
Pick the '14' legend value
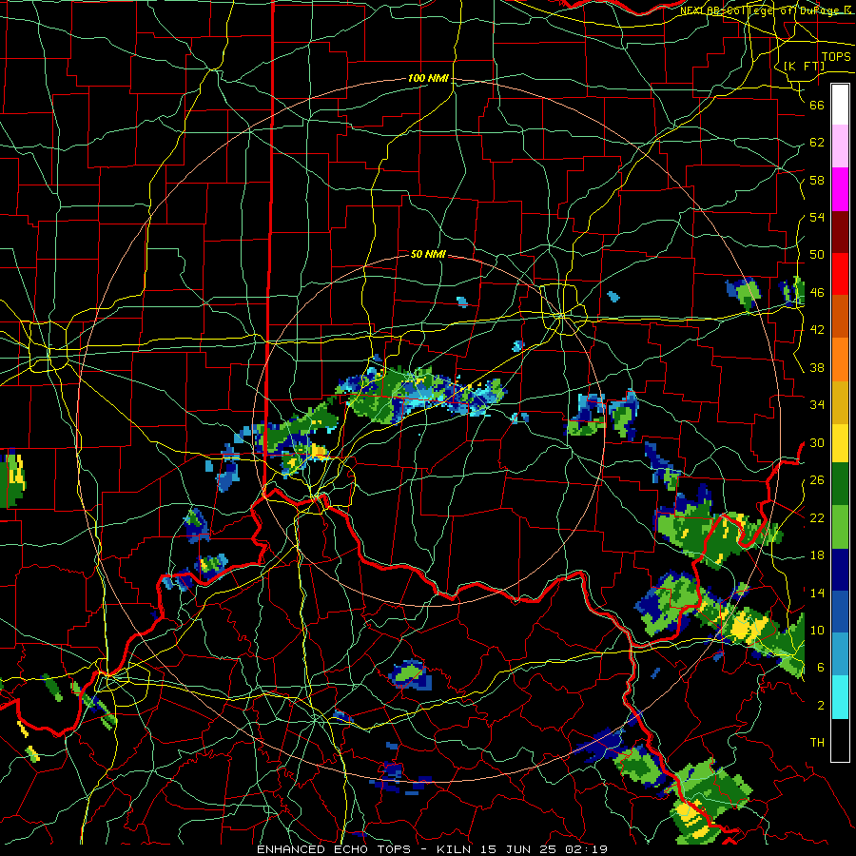click(817, 593)
